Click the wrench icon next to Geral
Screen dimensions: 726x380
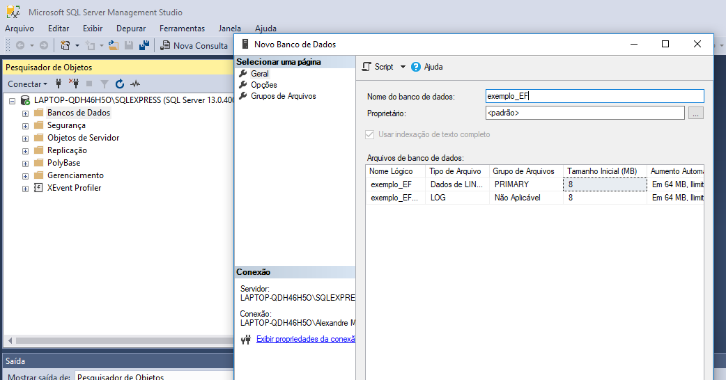coord(243,74)
